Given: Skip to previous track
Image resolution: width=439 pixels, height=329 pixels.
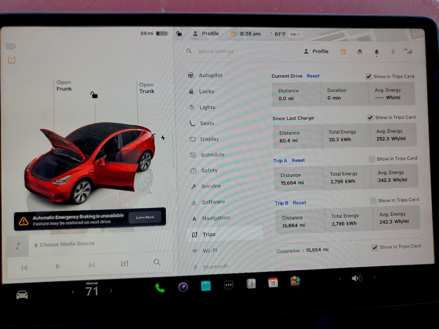Looking at the screenshot, I should pos(24,268).
